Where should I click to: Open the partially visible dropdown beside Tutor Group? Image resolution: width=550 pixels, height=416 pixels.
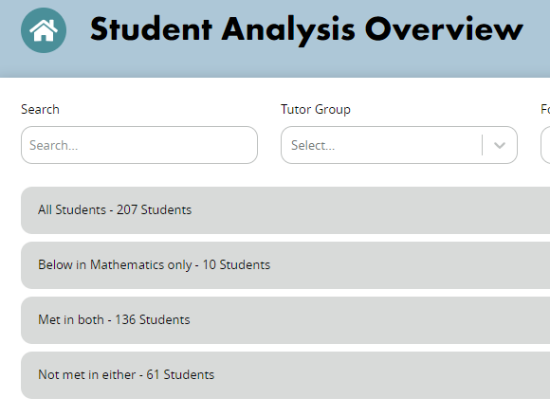coord(545,145)
